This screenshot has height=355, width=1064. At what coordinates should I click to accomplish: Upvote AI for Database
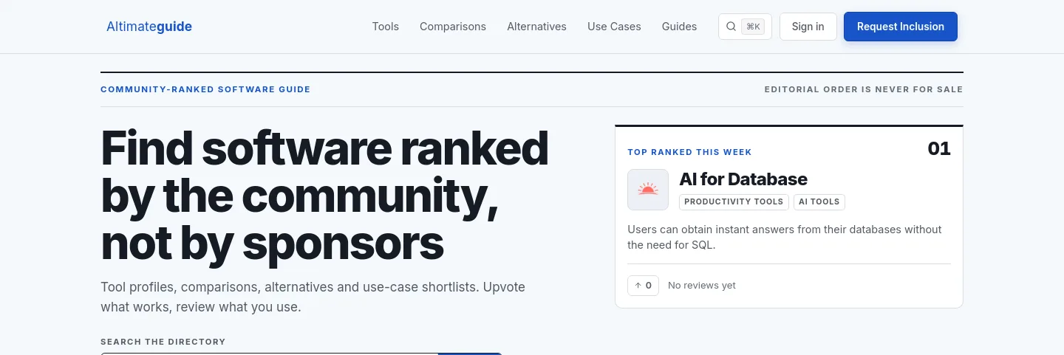point(643,285)
